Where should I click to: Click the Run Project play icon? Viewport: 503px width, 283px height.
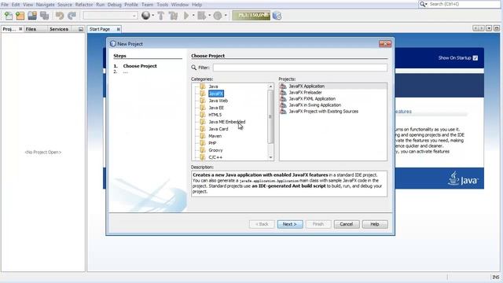186,16
